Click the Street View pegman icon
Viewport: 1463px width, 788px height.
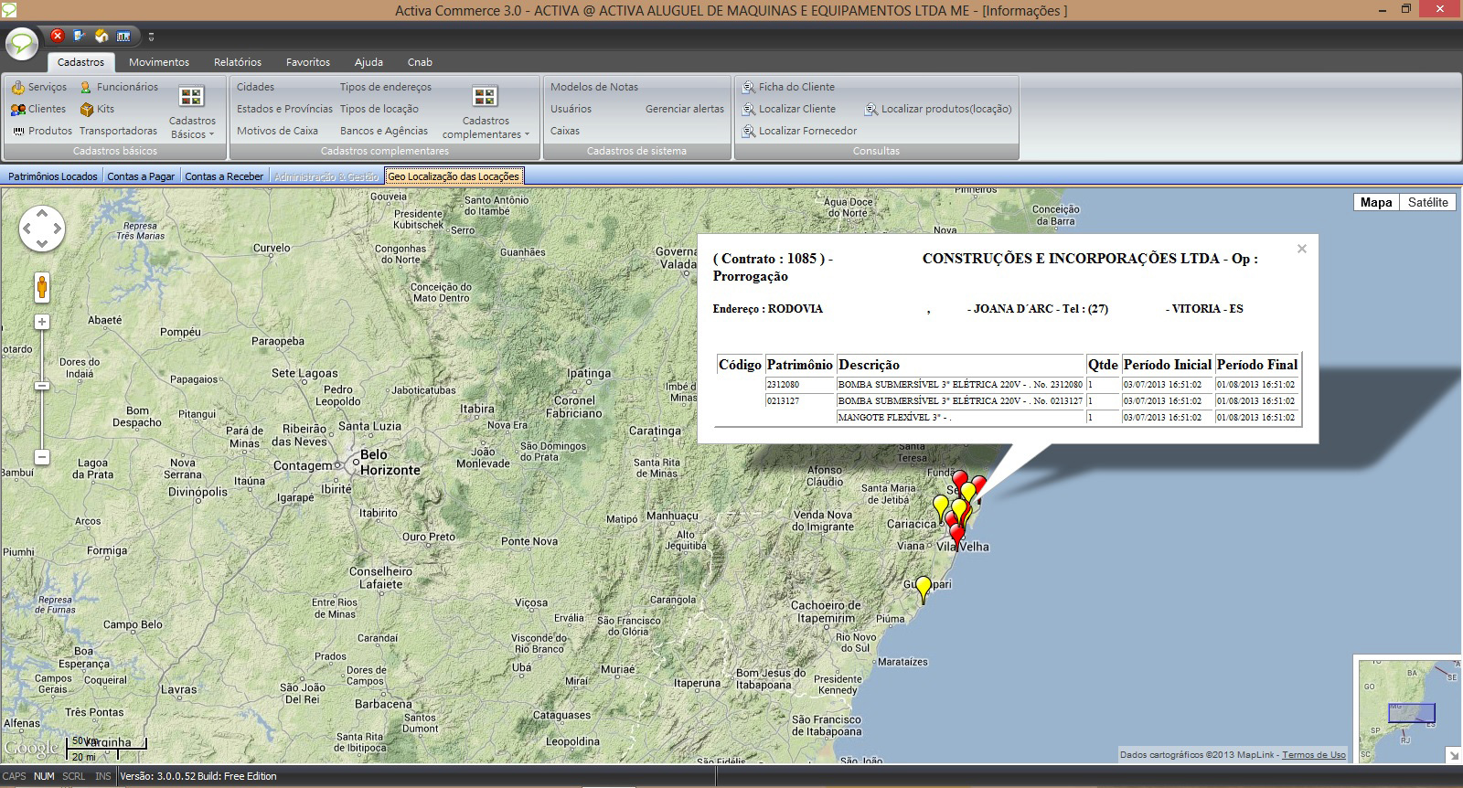42,287
